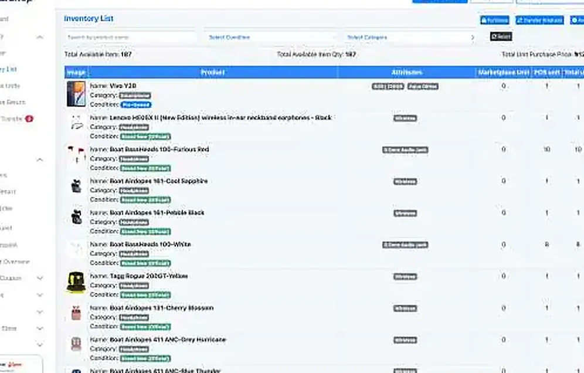The image size is (584, 373).
Task: Click the Lenovo HE05X II wireless neckband name
Action: [x=220, y=117]
